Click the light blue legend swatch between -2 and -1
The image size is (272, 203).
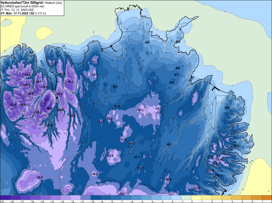tap(176, 198)
